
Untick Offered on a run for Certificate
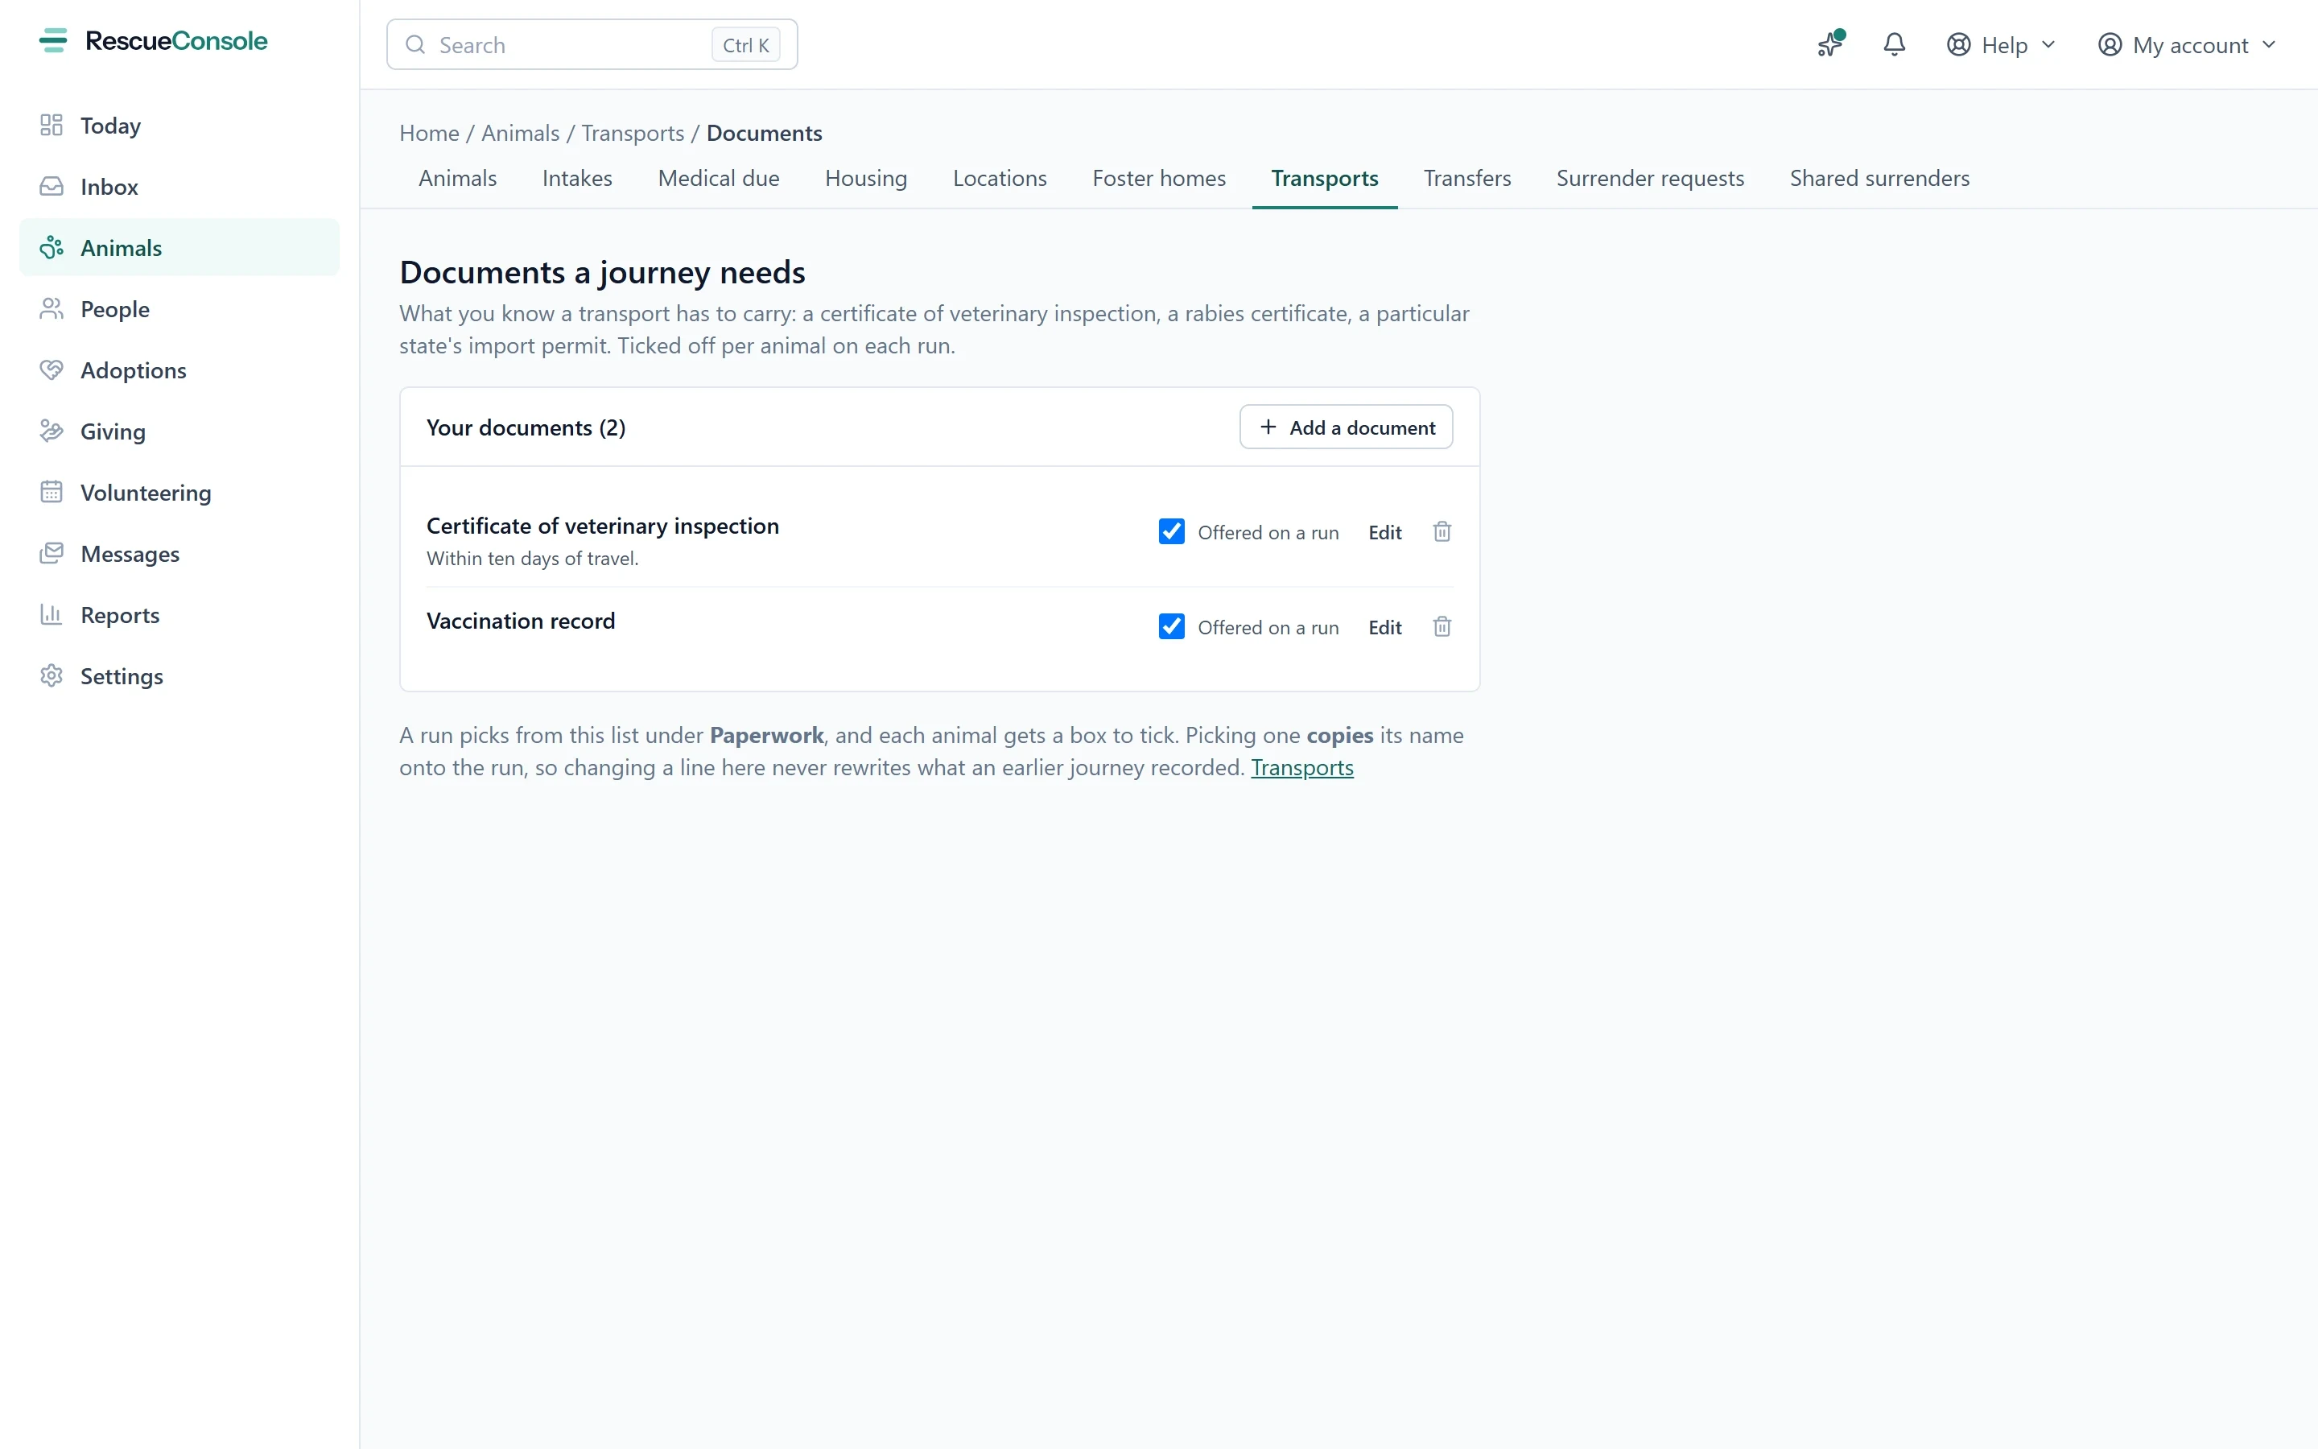(x=1171, y=532)
